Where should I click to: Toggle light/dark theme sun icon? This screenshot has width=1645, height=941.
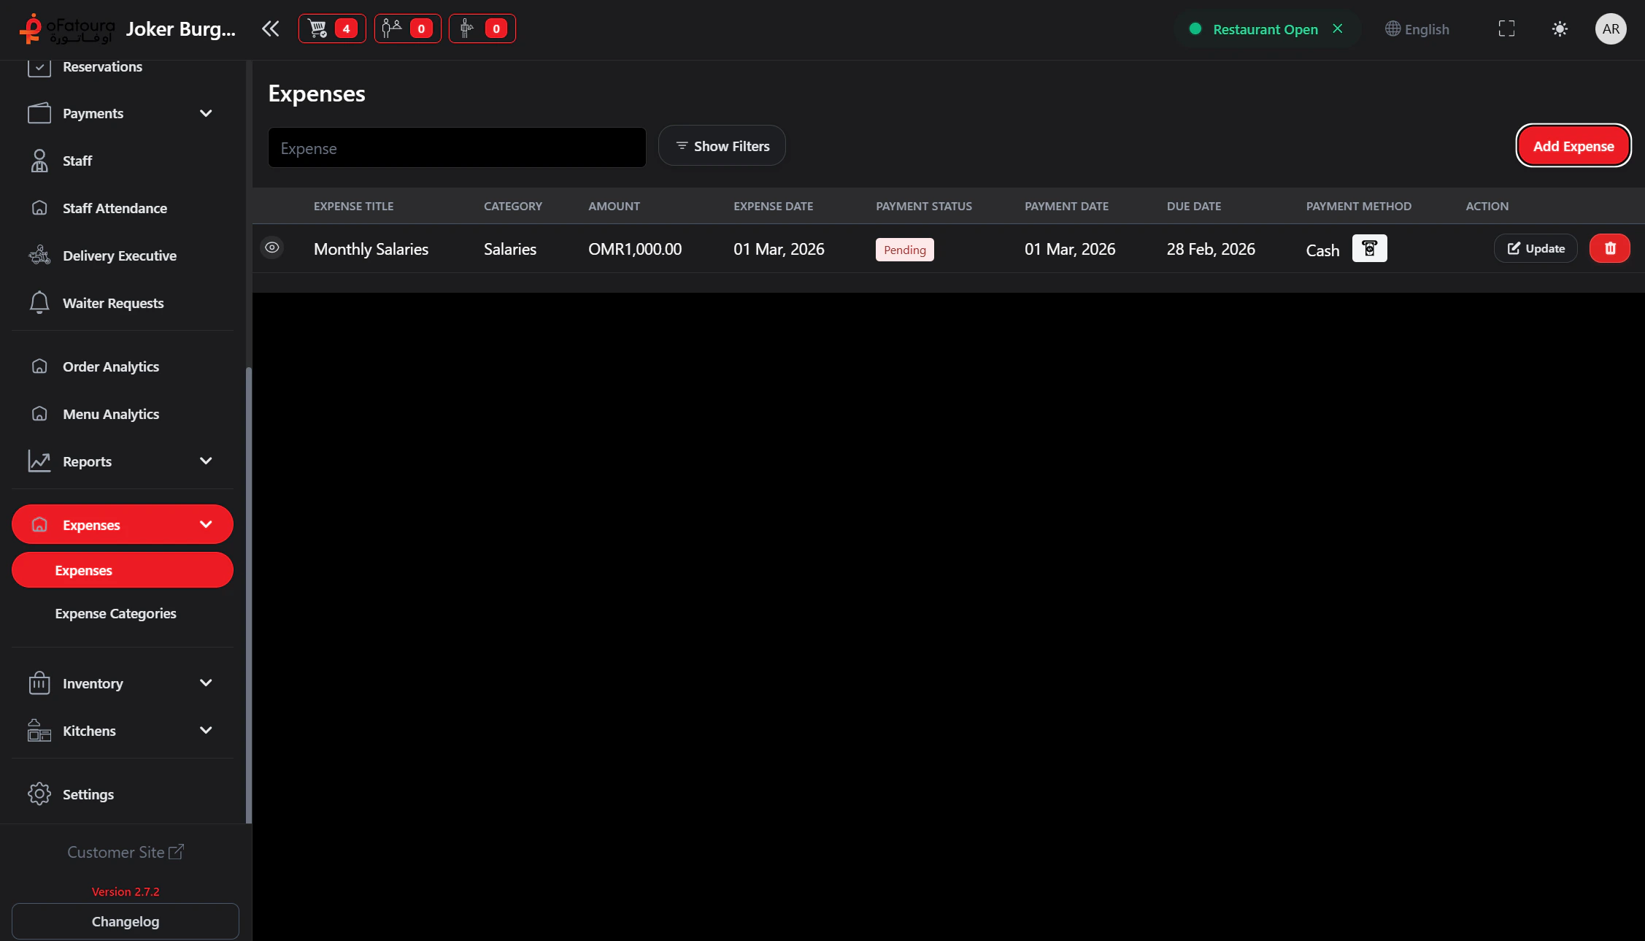[x=1560, y=28]
